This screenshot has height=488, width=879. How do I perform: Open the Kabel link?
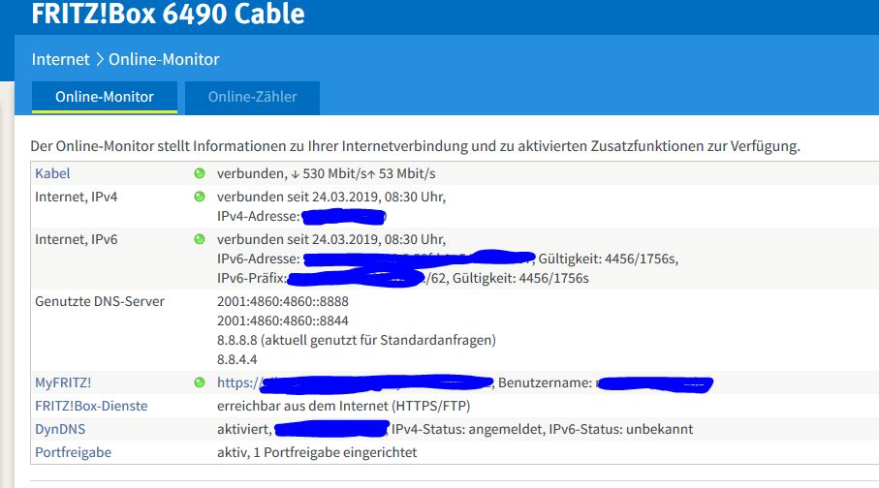tap(52, 173)
